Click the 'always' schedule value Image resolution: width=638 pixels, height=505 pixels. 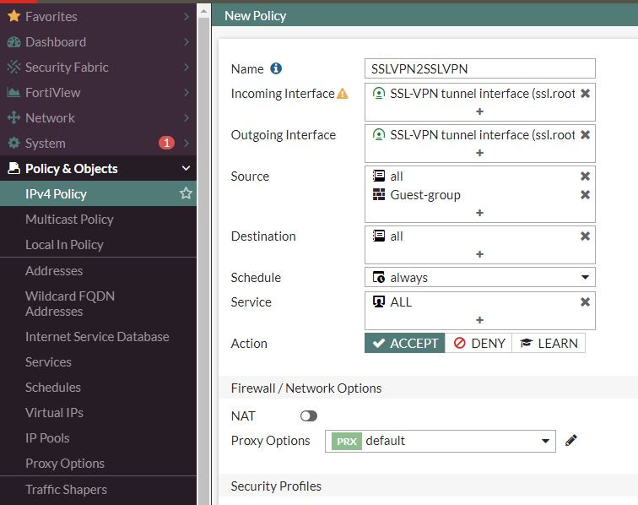pos(408,277)
